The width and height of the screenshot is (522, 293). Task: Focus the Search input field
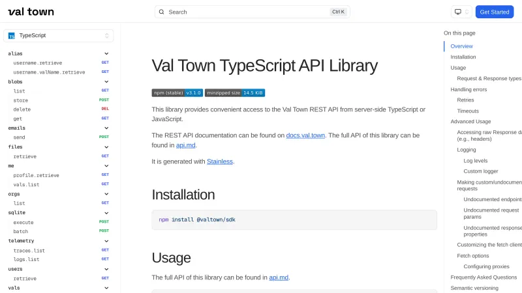[248, 12]
